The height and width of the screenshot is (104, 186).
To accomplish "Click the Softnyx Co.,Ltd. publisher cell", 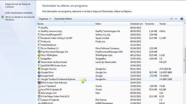I will point(103,35).
